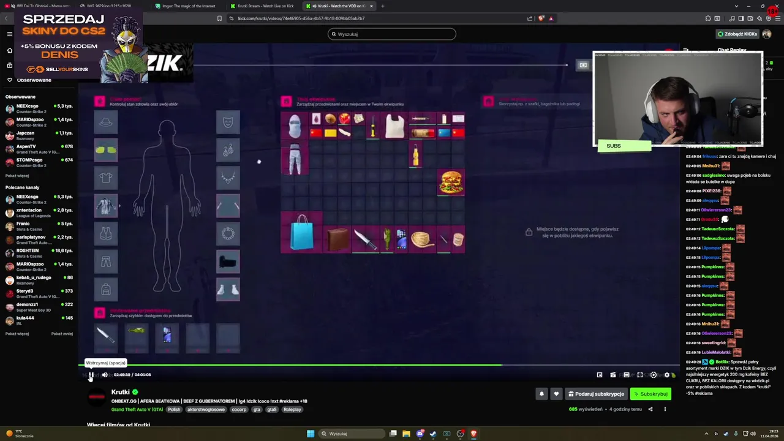
Task: Go to Kick home icon in sidebar
Action: 9,50
